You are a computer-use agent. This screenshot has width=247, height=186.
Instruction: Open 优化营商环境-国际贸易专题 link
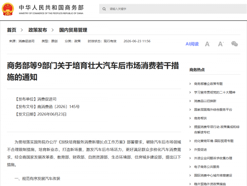point(214,141)
